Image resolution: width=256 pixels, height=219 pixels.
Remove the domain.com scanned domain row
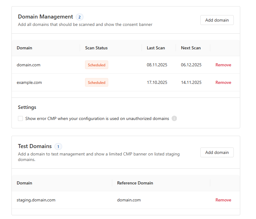(x=223, y=65)
